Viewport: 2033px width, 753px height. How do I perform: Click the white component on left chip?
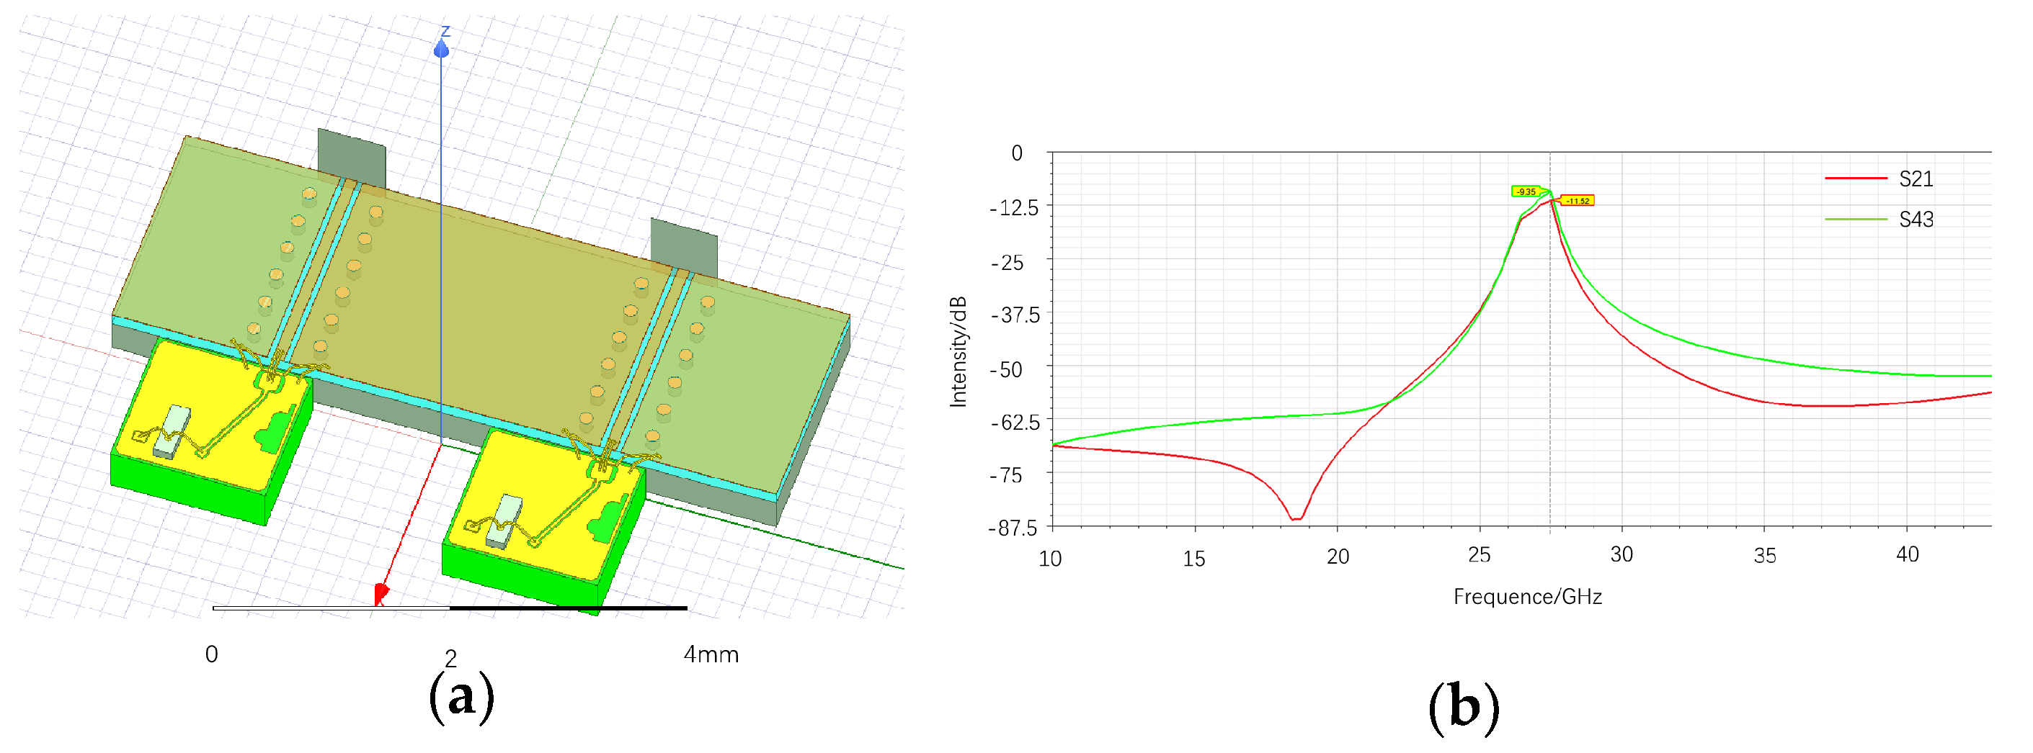[172, 432]
